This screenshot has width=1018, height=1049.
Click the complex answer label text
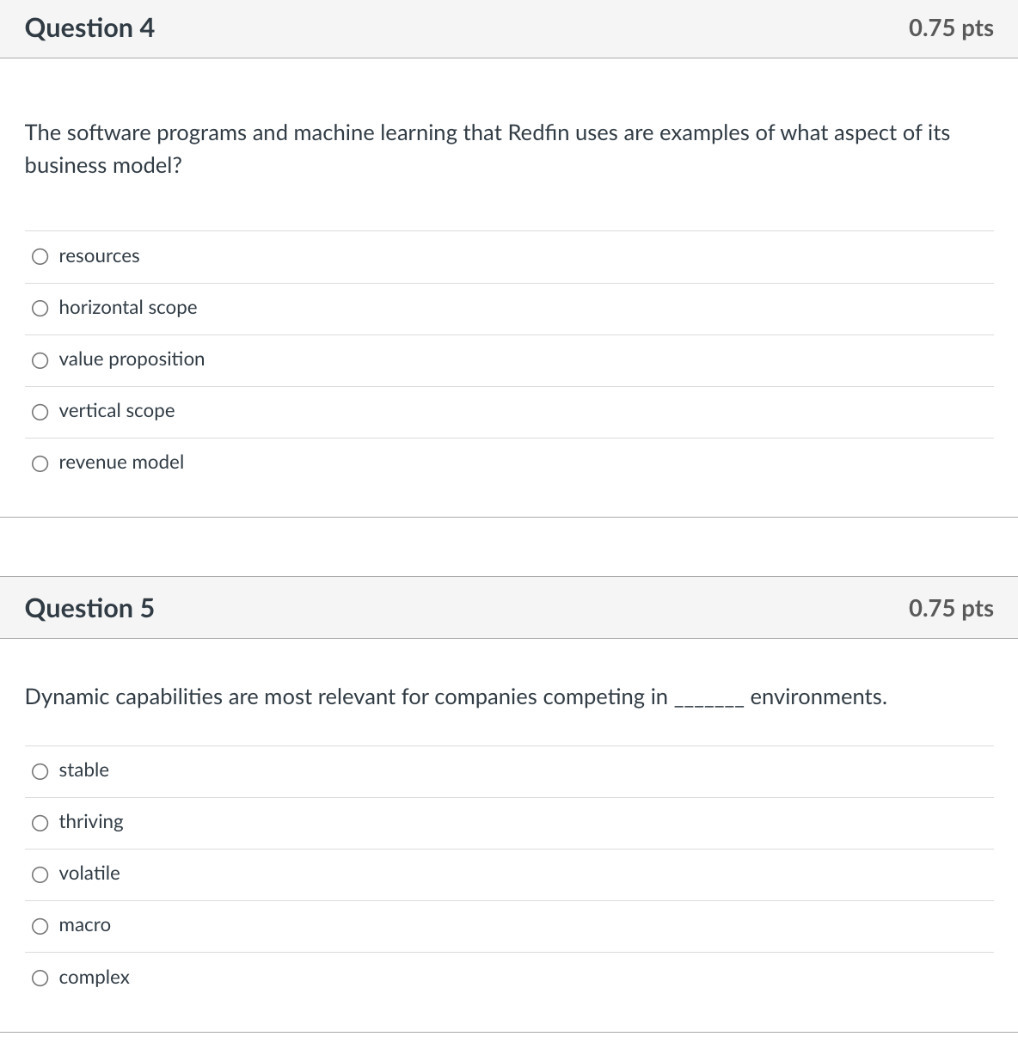pos(93,977)
